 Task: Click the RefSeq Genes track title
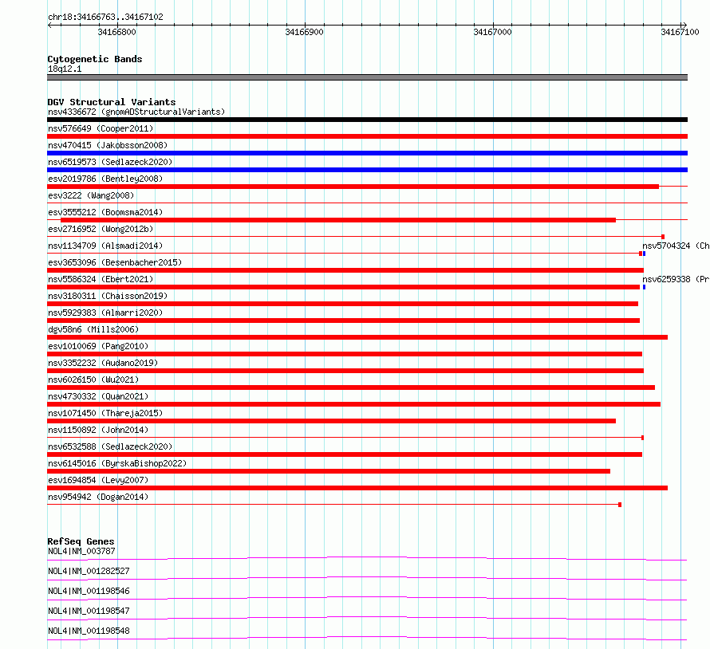[x=81, y=541]
